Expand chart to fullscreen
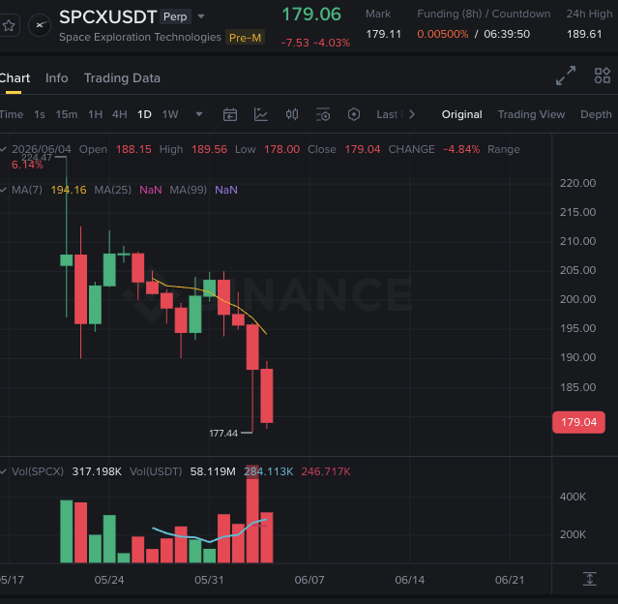 [566, 75]
